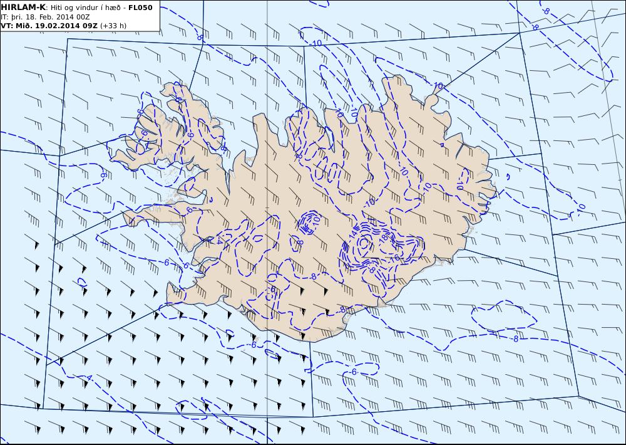Click the FL050 flight level label
The width and height of the screenshot is (626, 445).
(x=140, y=8)
